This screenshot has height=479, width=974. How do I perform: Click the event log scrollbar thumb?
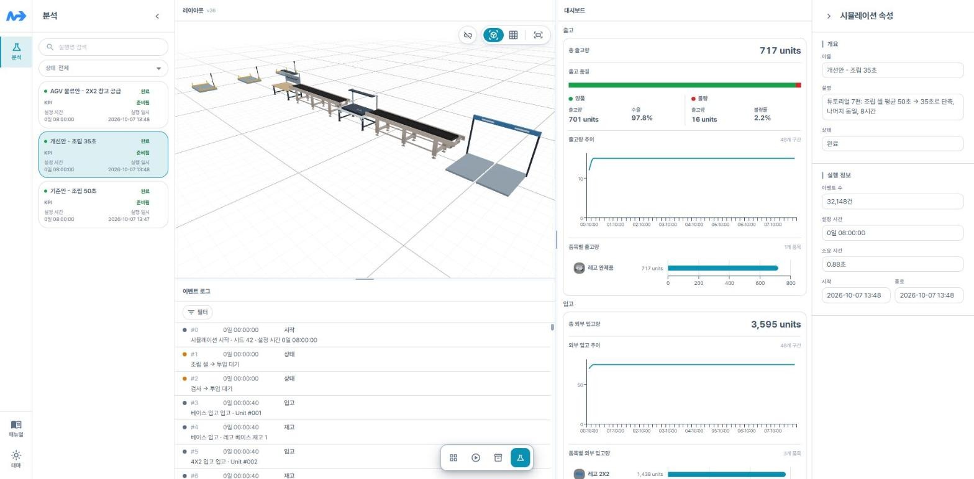(552, 327)
